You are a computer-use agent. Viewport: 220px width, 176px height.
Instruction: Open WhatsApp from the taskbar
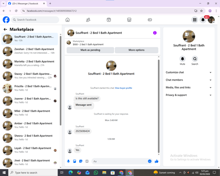(x=96, y=172)
